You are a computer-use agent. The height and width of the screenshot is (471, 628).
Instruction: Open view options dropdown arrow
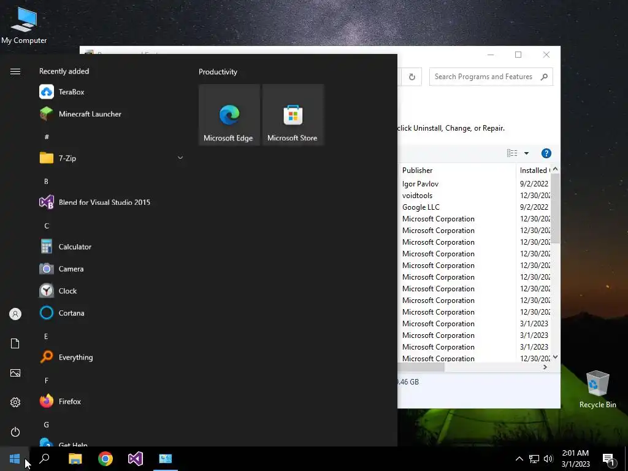click(x=526, y=153)
